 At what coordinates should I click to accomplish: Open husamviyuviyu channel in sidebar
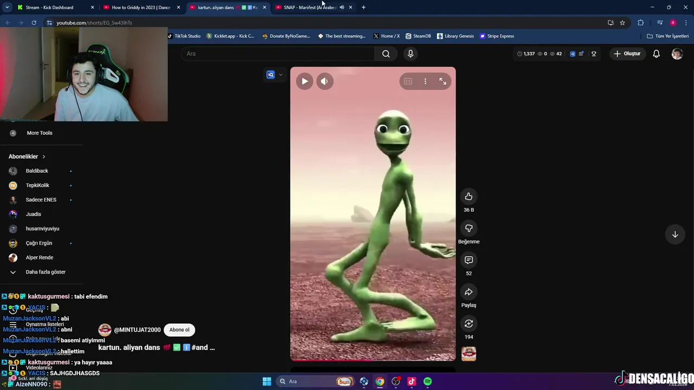click(x=41, y=229)
